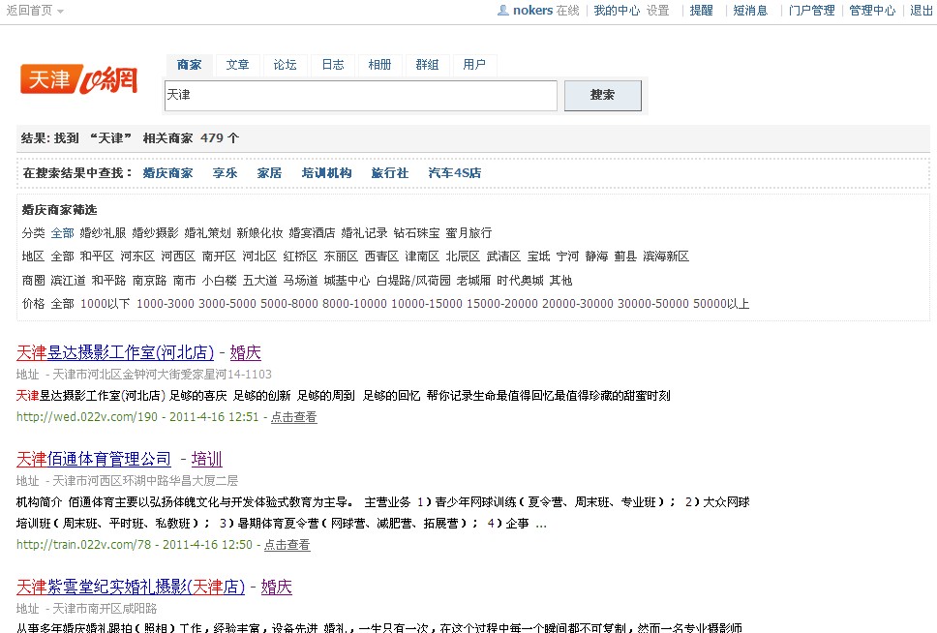Choose the 蜜月旅行 category
The height and width of the screenshot is (633, 937).
468,233
